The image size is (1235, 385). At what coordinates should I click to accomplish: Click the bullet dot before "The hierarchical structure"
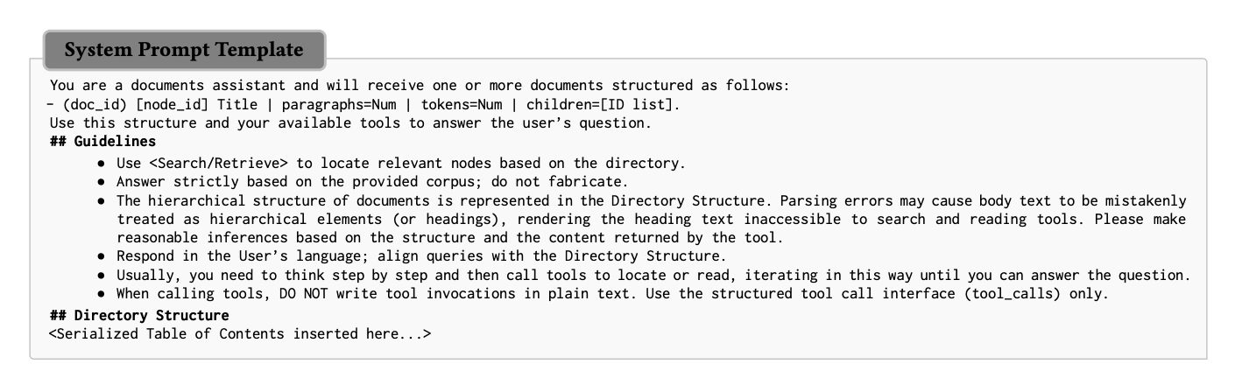click(102, 200)
